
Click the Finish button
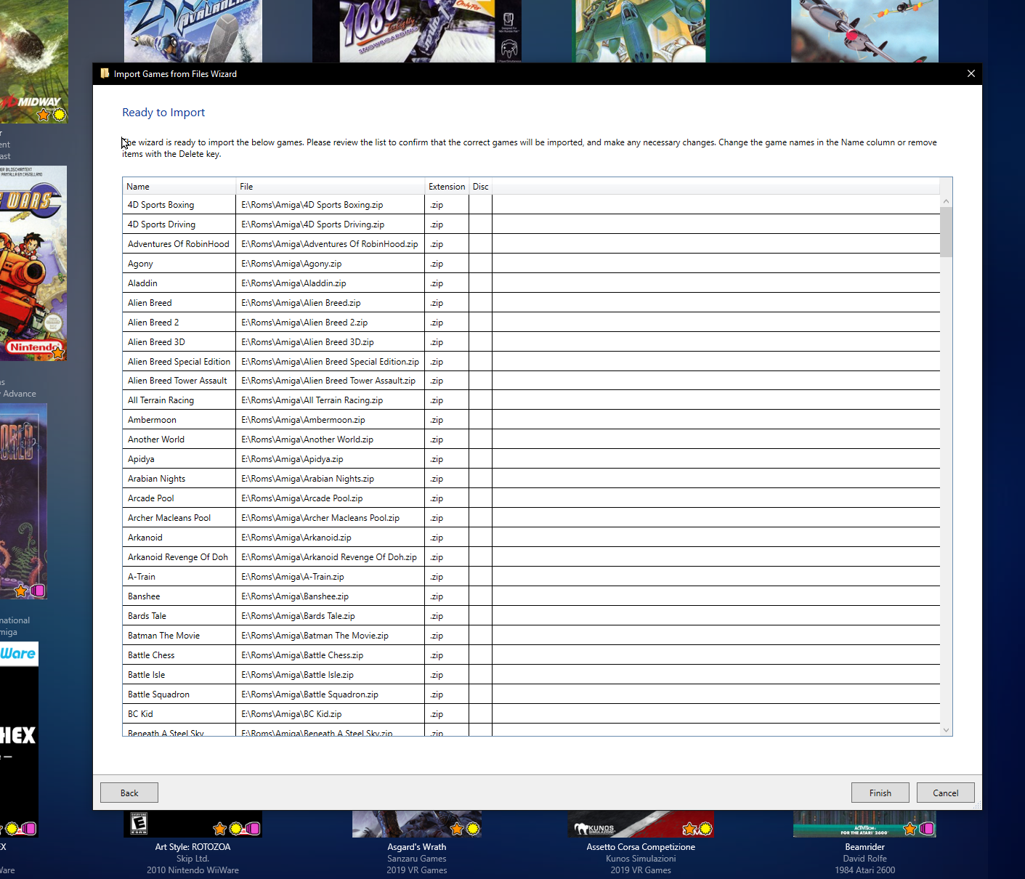coord(880,793)
